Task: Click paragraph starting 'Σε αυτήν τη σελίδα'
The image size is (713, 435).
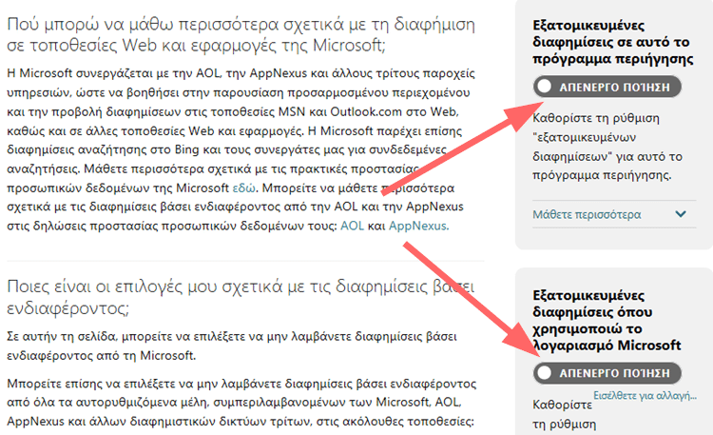Action: [232, 346]
